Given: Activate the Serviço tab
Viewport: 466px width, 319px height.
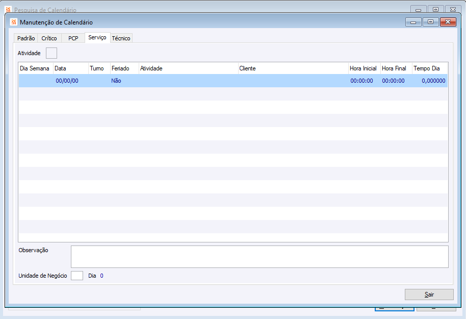Looking at the screenshot, I should (97, 37).
